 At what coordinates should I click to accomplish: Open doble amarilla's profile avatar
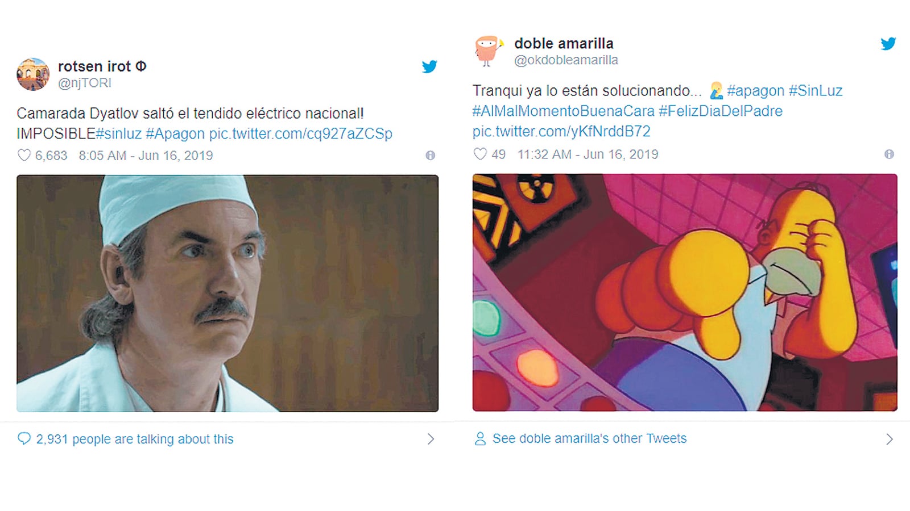click(x=488, y=51)
